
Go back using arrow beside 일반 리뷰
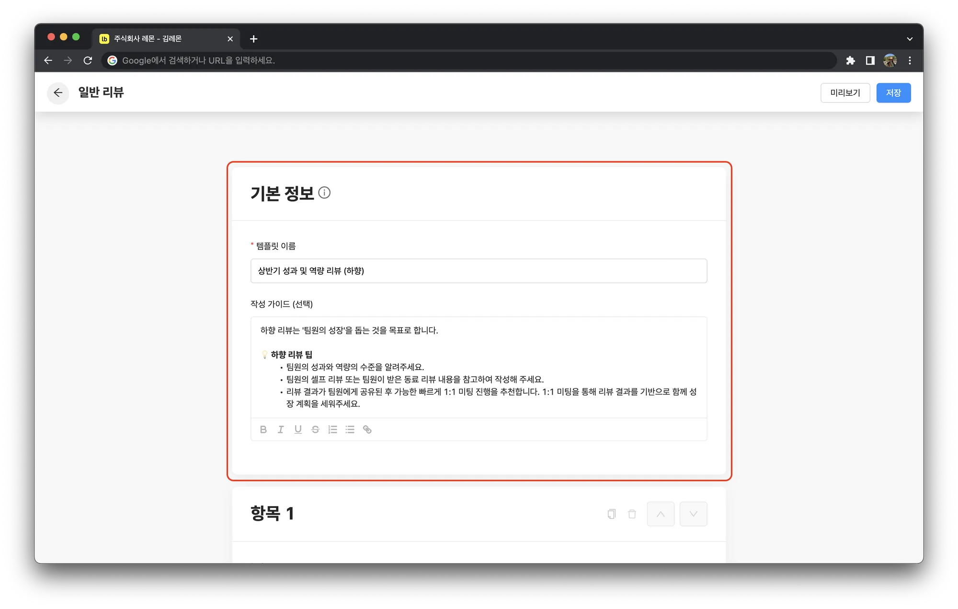[58, 93]
